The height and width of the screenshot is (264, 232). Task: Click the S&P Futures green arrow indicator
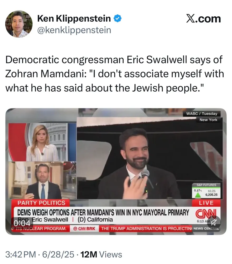[198, 195]
